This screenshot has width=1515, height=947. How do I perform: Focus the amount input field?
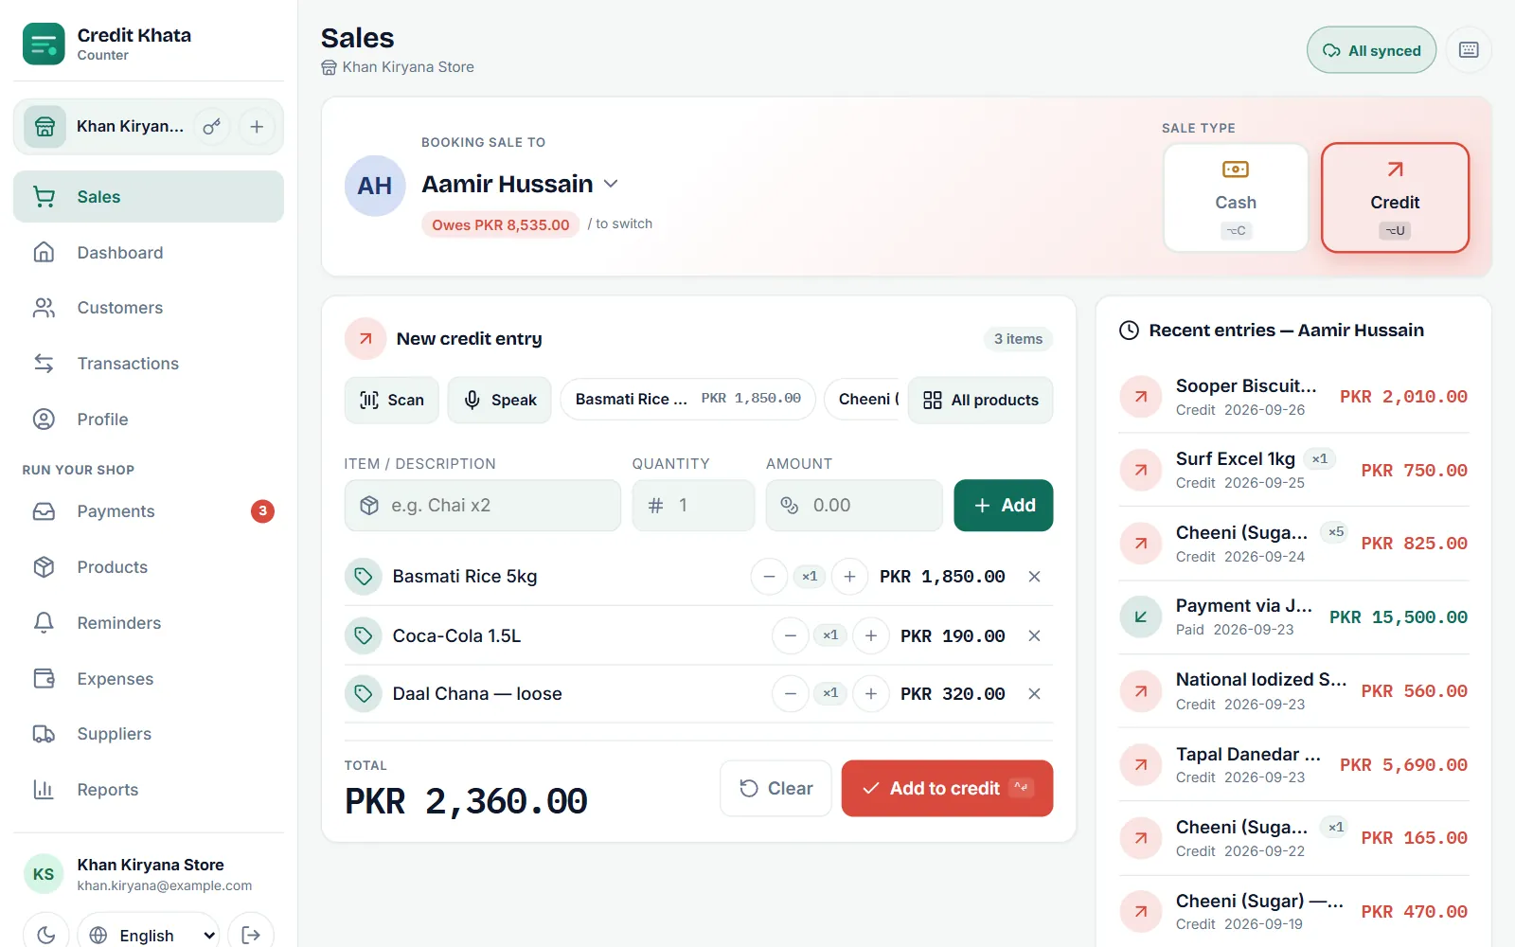(x=854, y=506)
